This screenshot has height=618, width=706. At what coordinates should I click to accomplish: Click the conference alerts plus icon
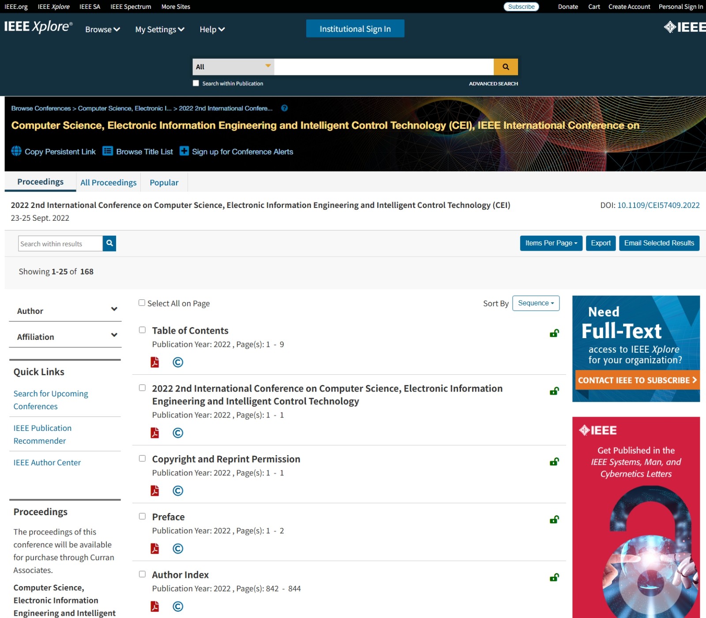184,151
